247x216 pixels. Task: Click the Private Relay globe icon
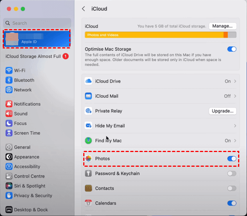(x=88, y=111)
